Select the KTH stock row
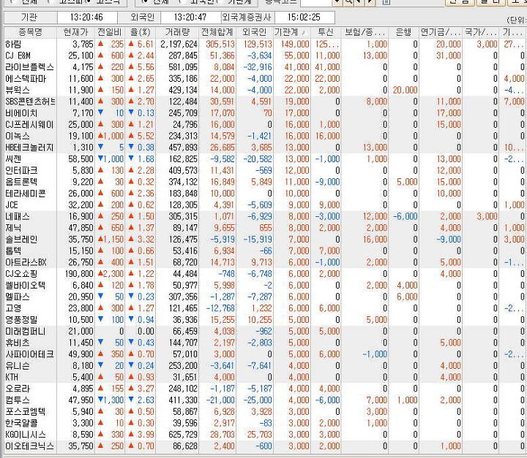The image size is (527, 458). pyautogui.click(x=266, y=377)
